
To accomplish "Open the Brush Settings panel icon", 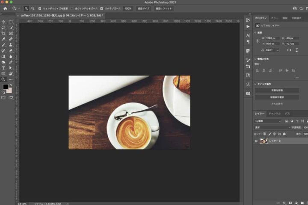I will pyautogui.click(x=248, y=60).
